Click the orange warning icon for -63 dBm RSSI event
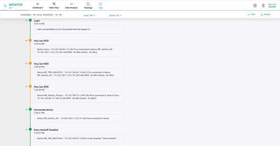280x146 pixels. pyautogui.click(x=30, y=63)
